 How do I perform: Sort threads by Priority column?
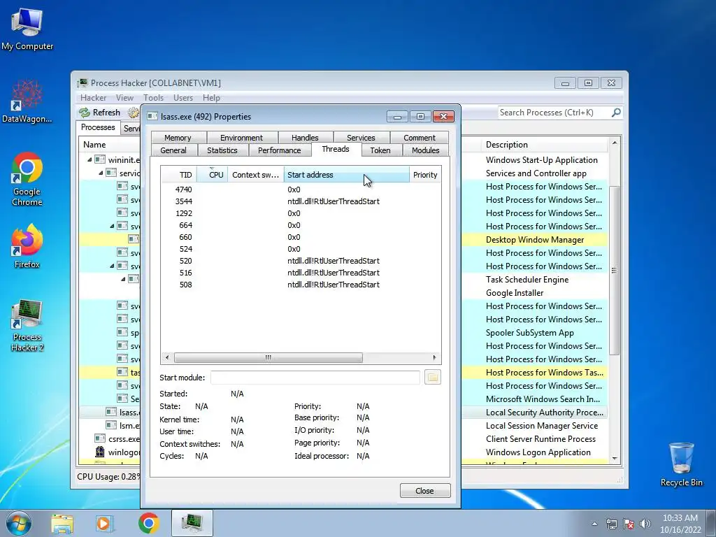425,175
